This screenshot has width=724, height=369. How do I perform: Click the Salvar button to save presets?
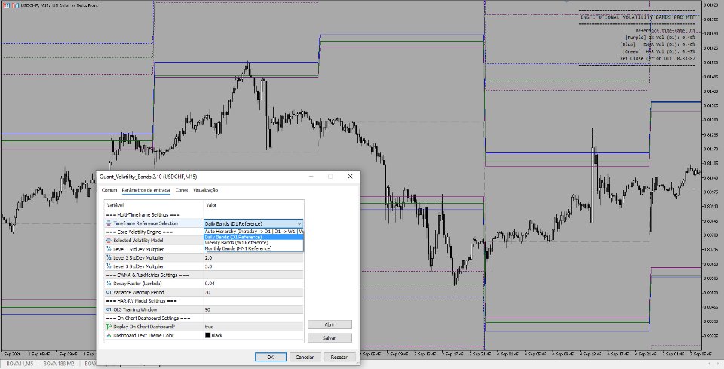pyautogui.click(x=330, y=337)
